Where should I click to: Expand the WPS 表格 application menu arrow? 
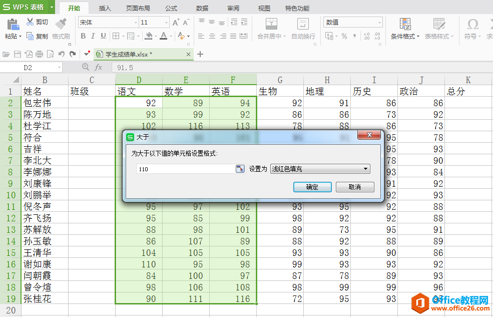[52, 7]
